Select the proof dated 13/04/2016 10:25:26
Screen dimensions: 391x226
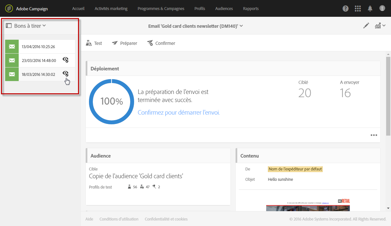40,46
